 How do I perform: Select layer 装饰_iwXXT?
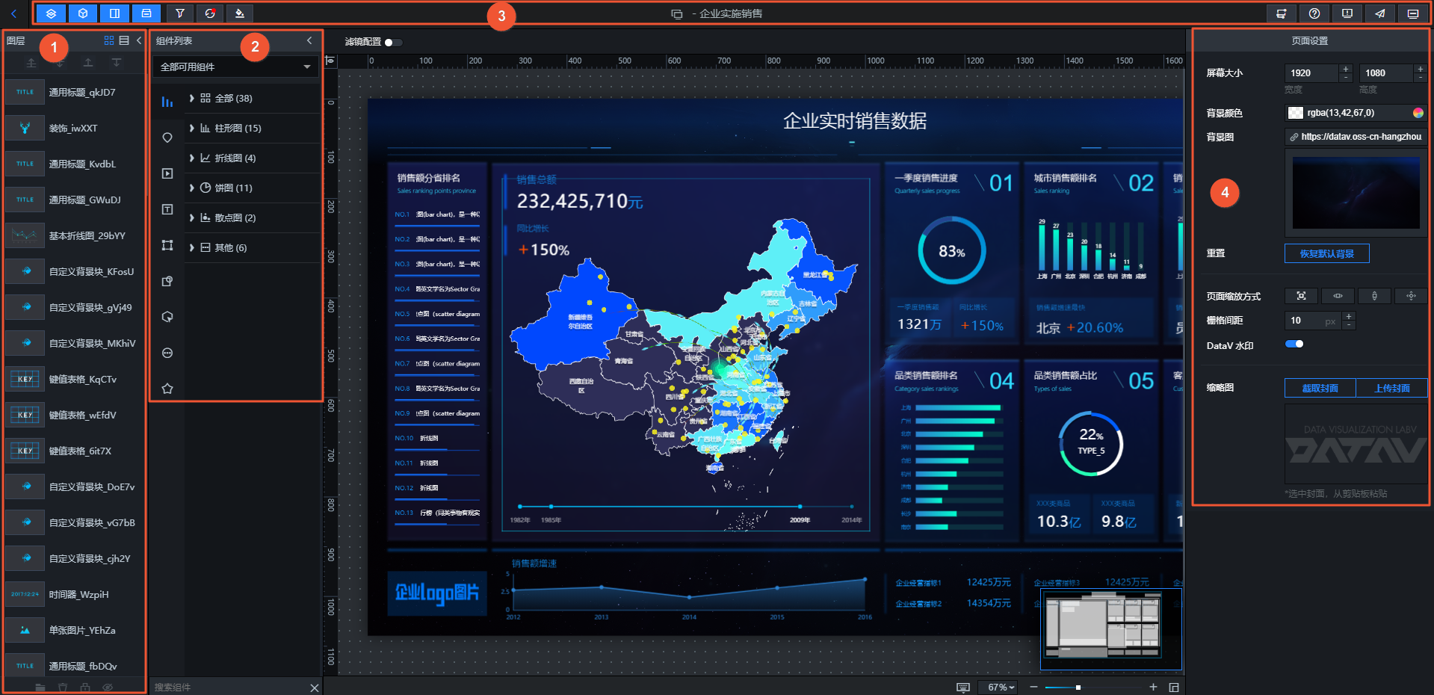point(73,128)
